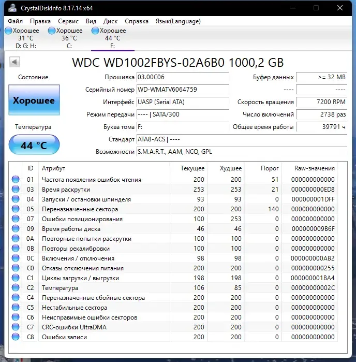The width and height of the screenshot is (356, 362).
Task: Click the status dot for attribute 04
Action: coord(16,199)
